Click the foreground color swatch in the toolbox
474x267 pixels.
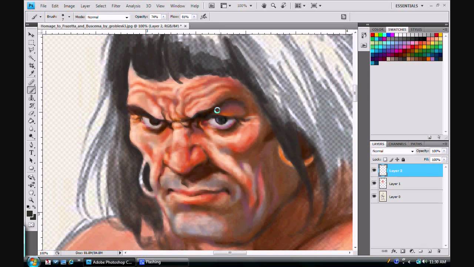tap(30, 214)
